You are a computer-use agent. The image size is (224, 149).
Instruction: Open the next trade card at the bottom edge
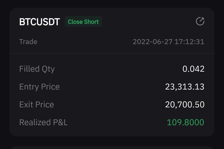click(112, 147)
